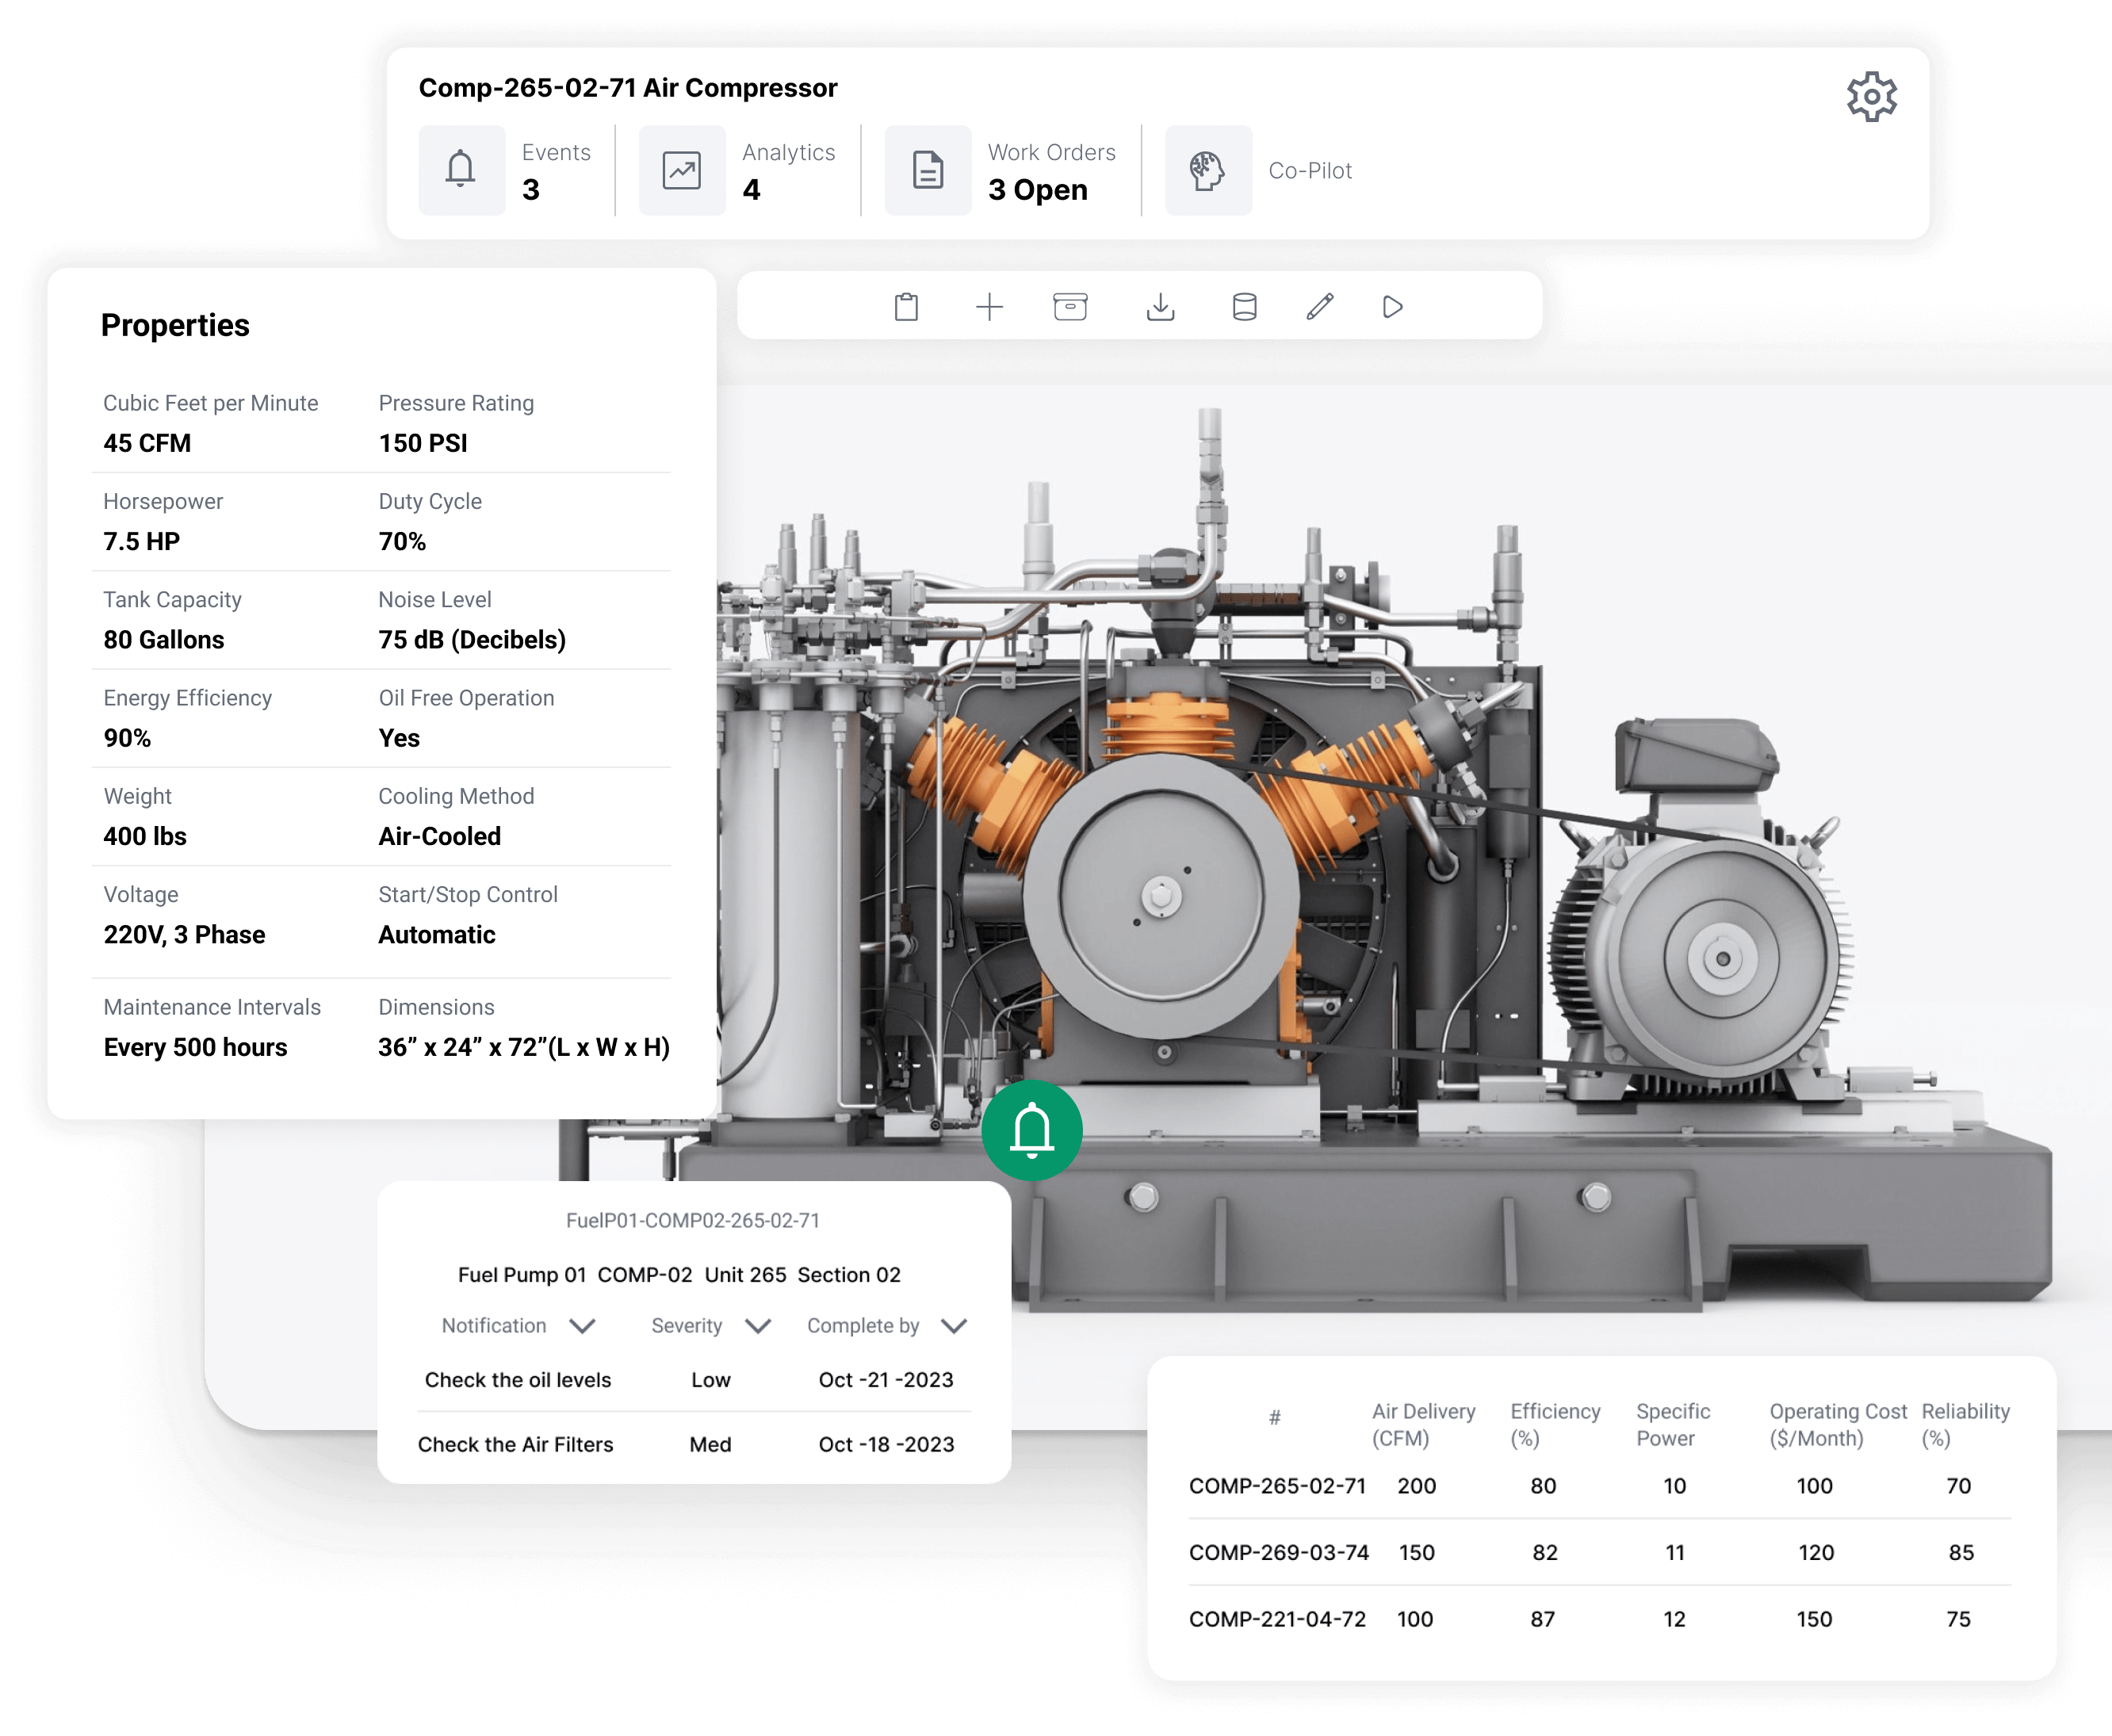Click the 80 Gallons tank capacity value

click(163, 639)
